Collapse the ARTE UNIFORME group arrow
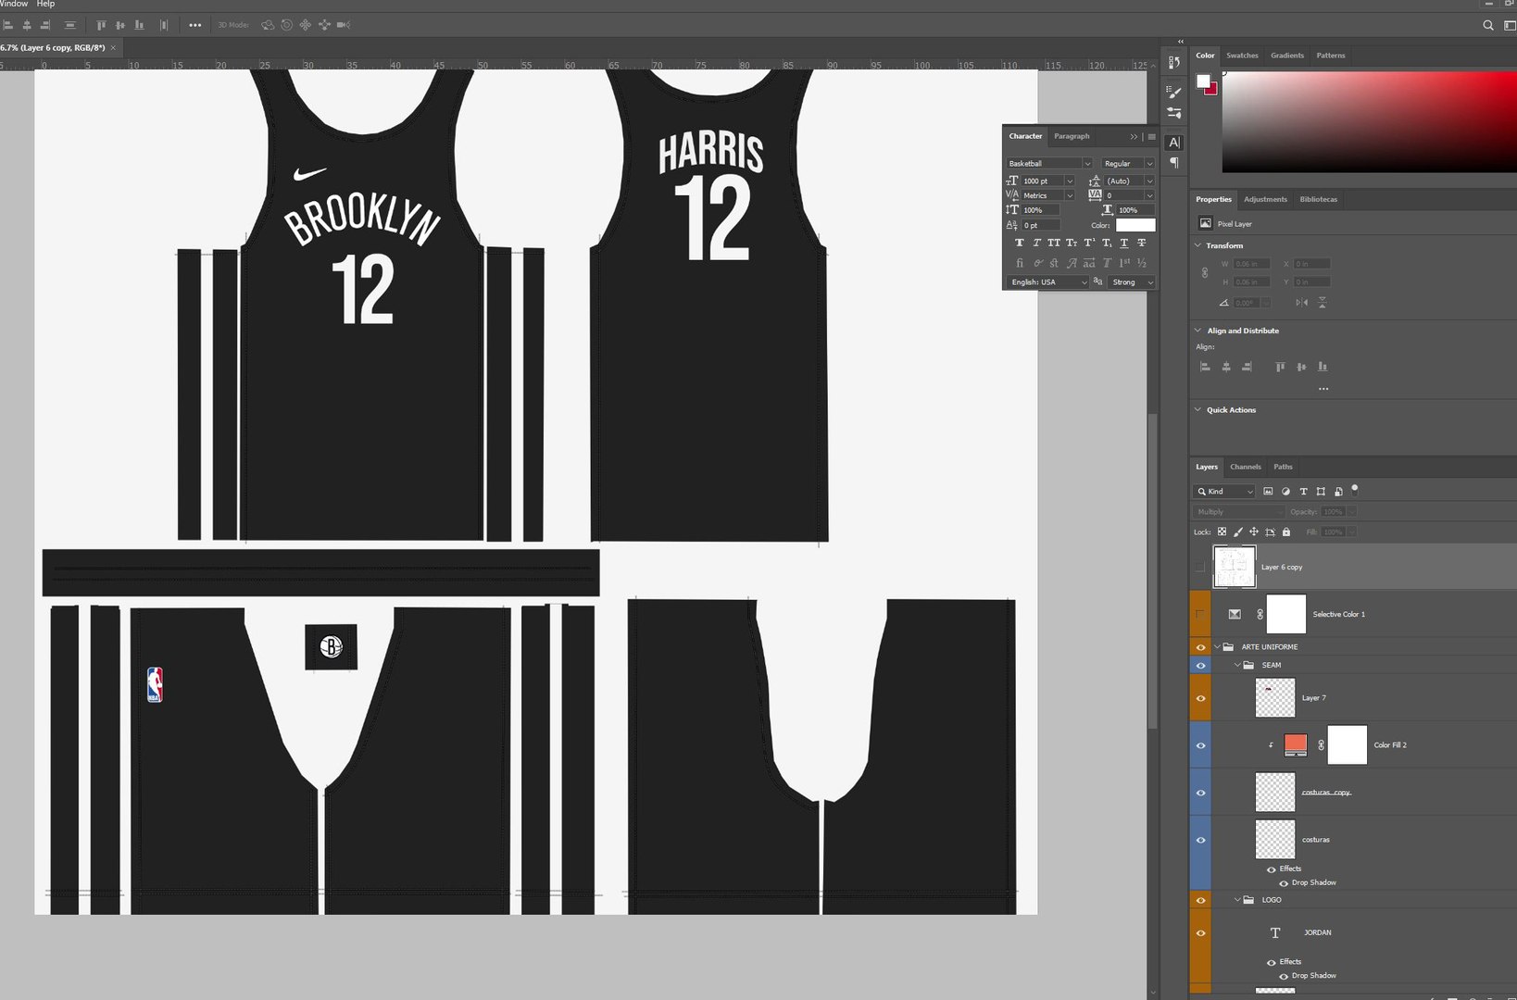Viewport: 1517px width, 1000px height. click(x=1217, y=647)
